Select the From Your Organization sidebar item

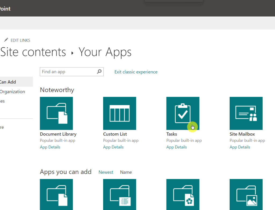(x=12, y=92)
